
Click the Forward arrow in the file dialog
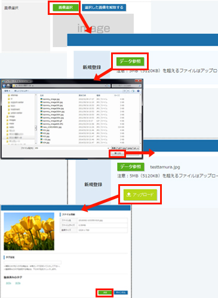tap(8, 86)
